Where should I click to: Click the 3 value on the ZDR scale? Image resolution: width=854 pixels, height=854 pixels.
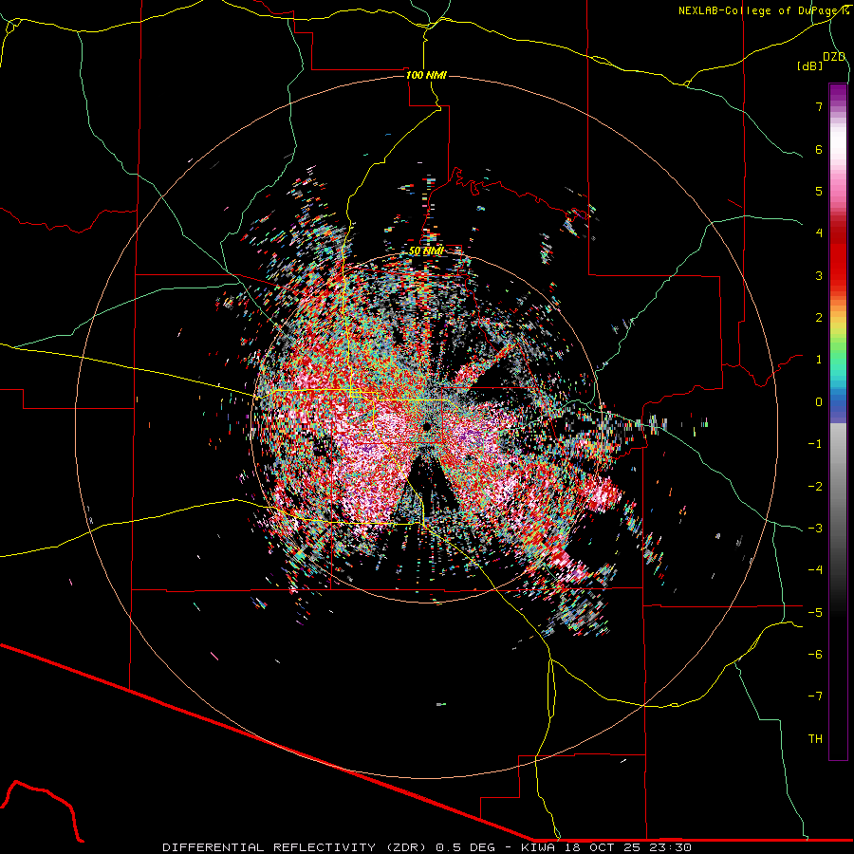pos(819,275)
